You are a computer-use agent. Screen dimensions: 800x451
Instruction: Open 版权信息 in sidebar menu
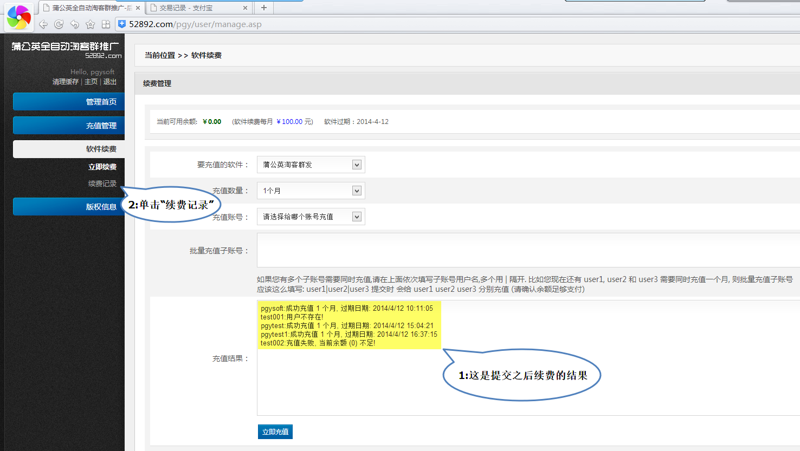[x=69, y=207]
